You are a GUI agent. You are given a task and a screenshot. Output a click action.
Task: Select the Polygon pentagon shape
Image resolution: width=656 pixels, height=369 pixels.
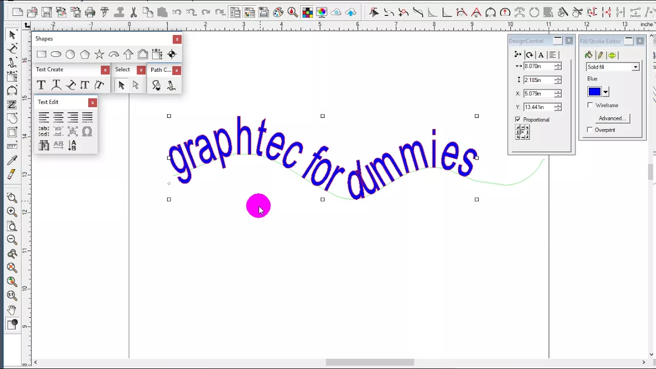[x=85, y=54]
